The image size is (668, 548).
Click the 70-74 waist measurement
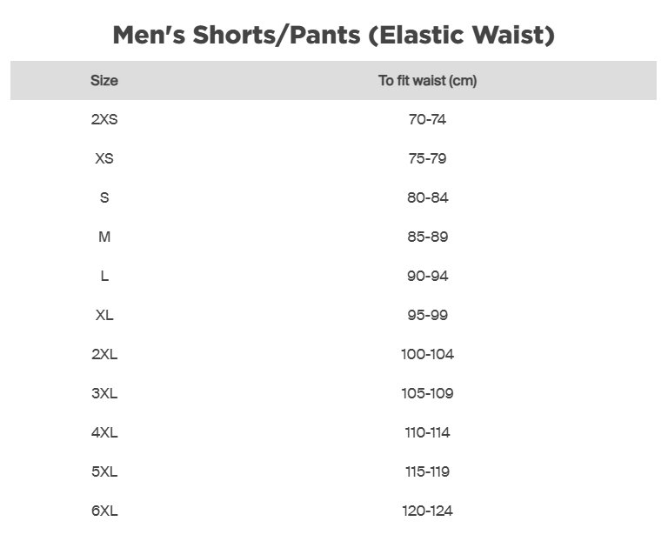[427, 119]
